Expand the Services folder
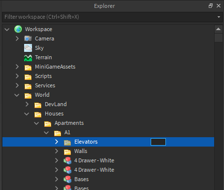Image resolution: width=224 pixels, height=190 pixels. click(x=17, y=85)
